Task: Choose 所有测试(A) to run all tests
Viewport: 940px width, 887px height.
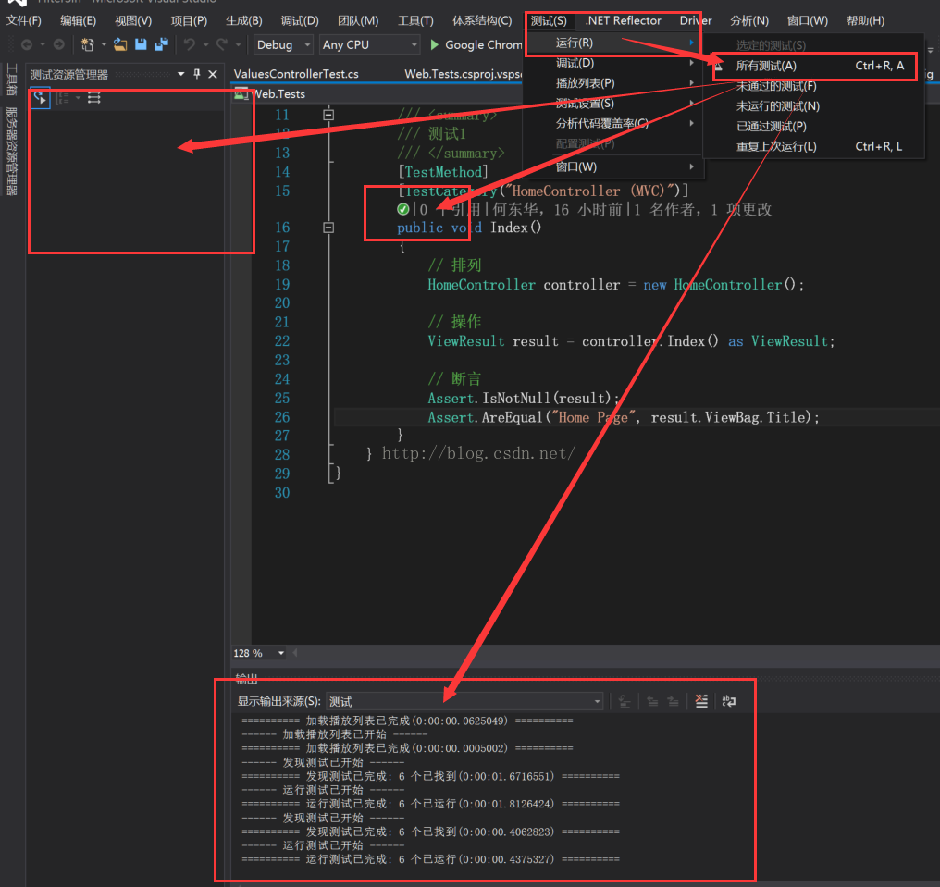Action: 814,66
